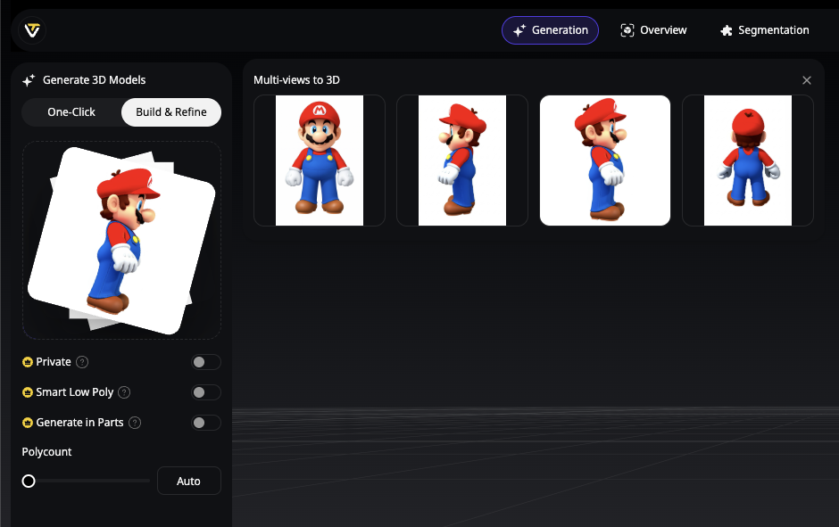The width and height of the screenshot is (839, 527).
Task: Select the left-facing side view Mario thumbnail
Action: click(x=462, y=161)
